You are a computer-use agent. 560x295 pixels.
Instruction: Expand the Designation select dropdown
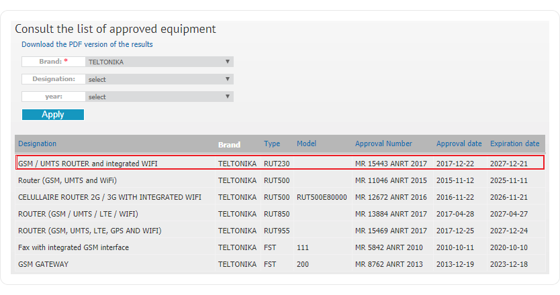point(159,79)
